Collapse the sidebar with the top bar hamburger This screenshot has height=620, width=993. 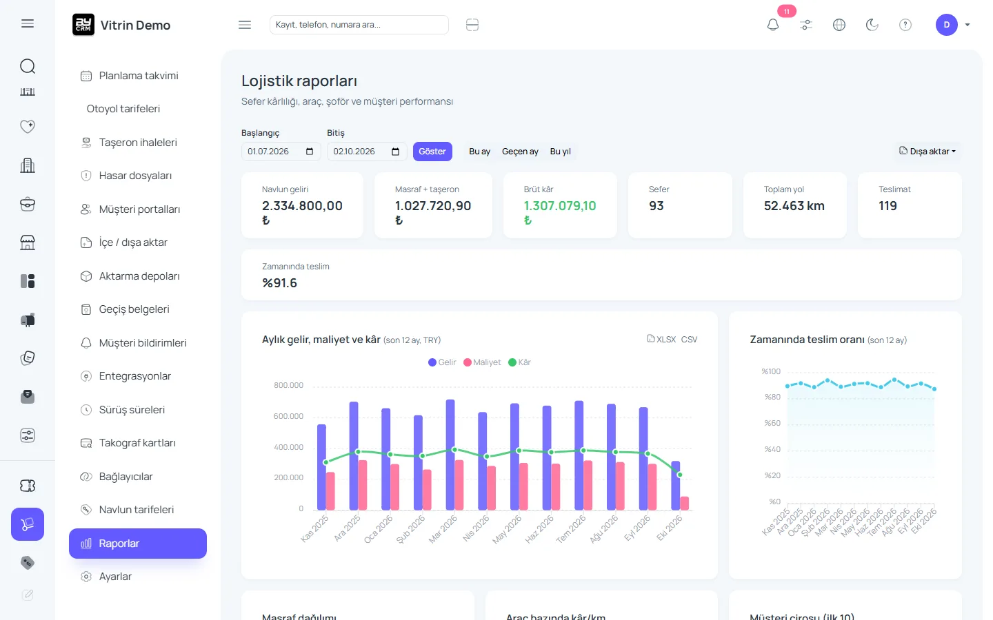click(x=245, y=25)
